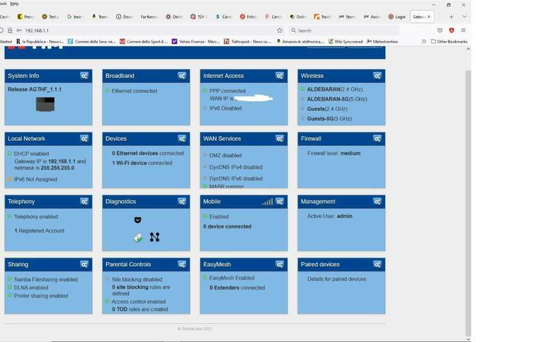Click the network connection diagnostics icon
Image resolution: width=547 pixels, height=342 pixels.
point(155,237)
